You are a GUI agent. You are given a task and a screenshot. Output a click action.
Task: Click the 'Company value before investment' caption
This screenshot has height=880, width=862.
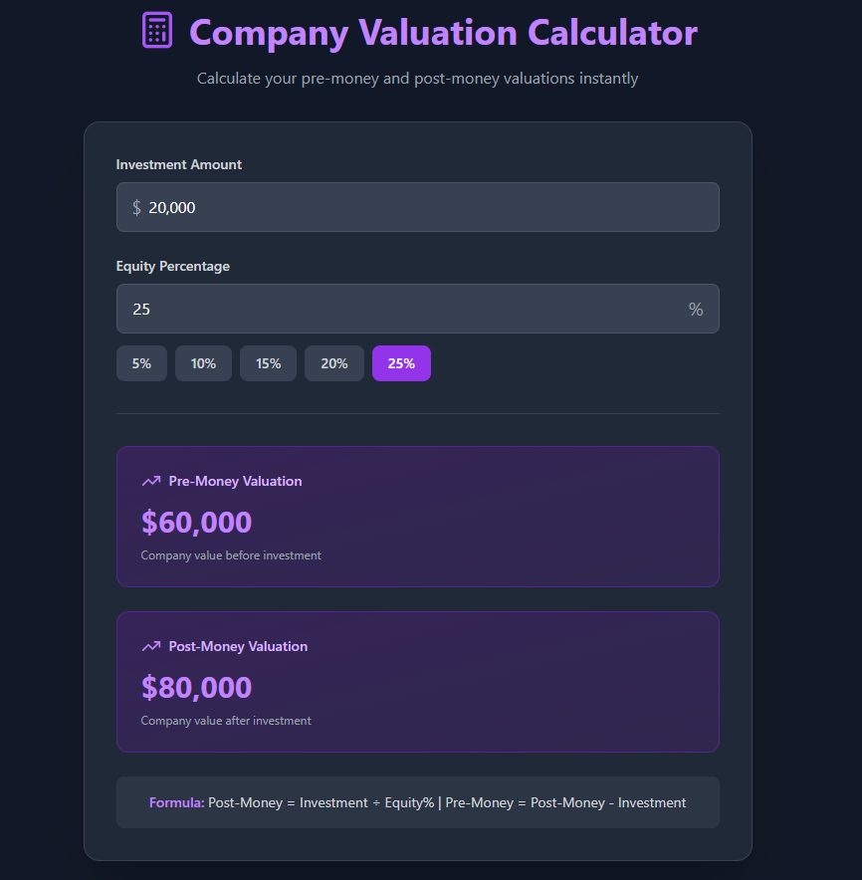(231, 555)
